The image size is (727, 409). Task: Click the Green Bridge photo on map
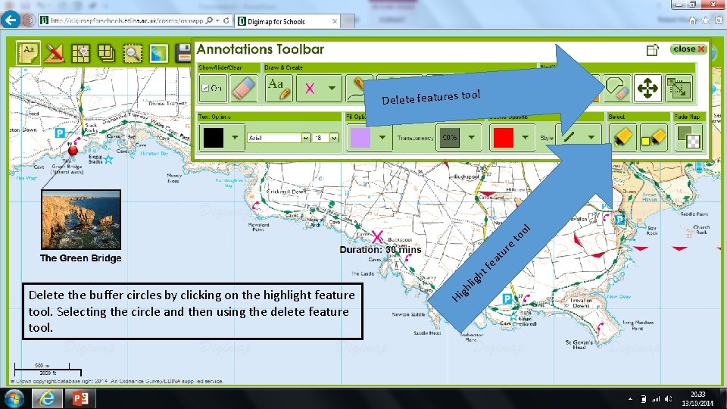81,220
